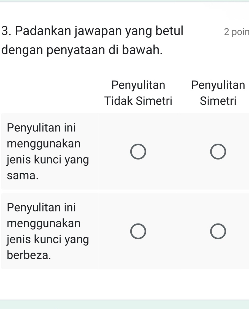Click the Penyulitan Simetri column header
249x309 pixels.
pos(218,92)
